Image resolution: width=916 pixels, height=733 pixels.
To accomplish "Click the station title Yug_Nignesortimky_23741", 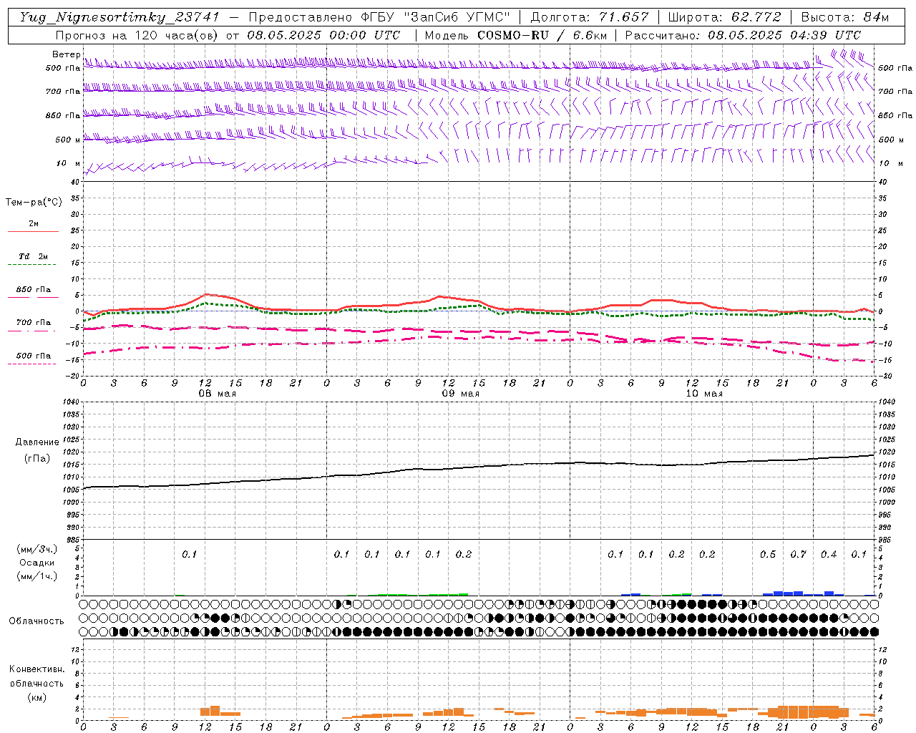I will coord(120,17).
